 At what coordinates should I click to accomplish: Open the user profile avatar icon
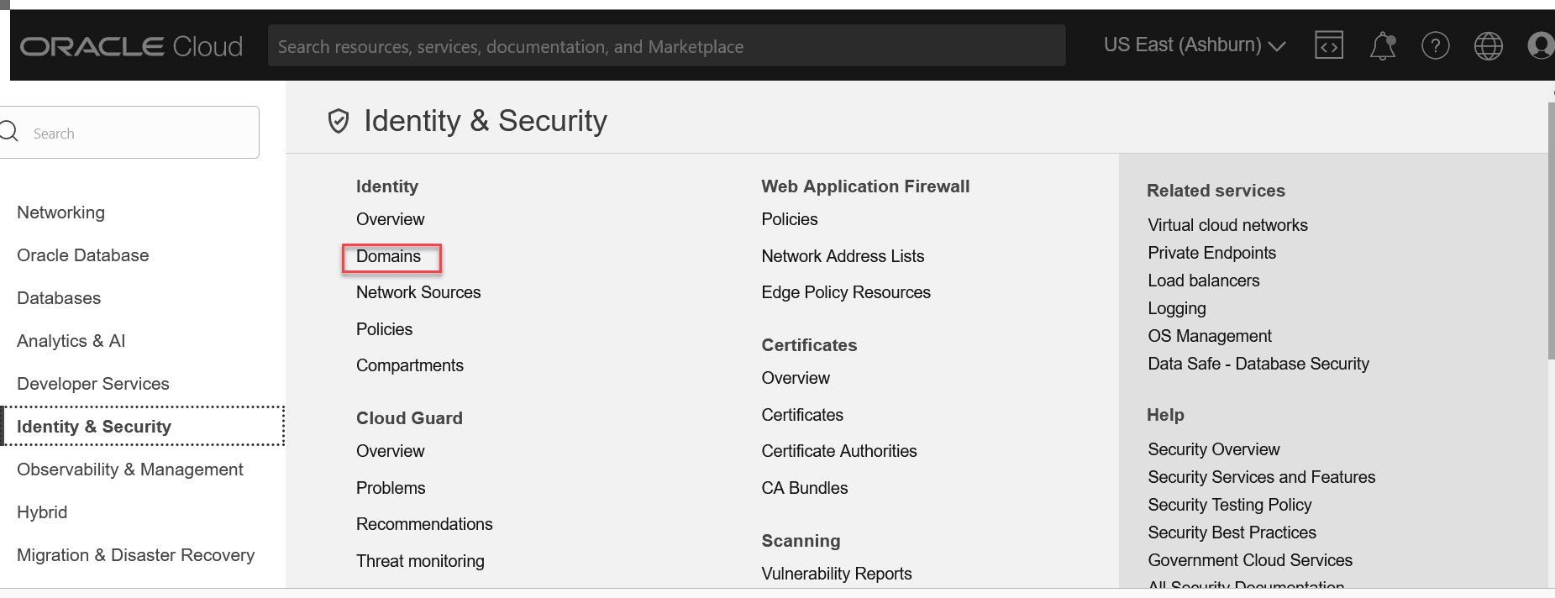point(1540,45)
